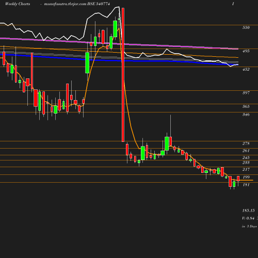Click the "in 3 Days" text
The image size is (258, 258).
249,227
